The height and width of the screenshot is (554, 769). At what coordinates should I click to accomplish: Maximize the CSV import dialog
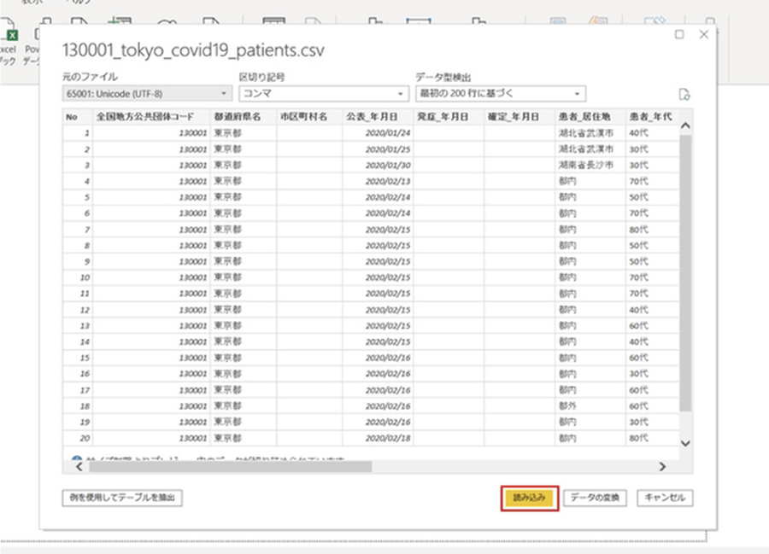pos(679,35)
